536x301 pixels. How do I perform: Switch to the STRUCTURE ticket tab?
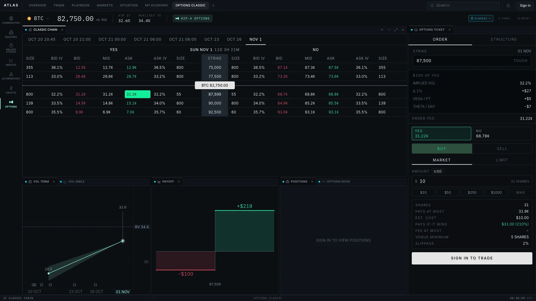pyautogui.click(x=504, y=39)
